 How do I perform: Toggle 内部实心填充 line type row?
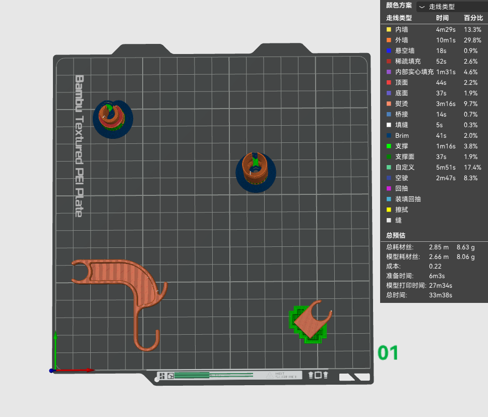(x=434, y=72)
